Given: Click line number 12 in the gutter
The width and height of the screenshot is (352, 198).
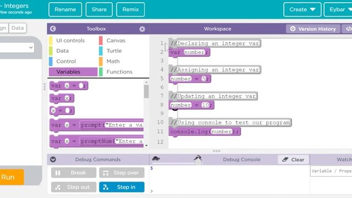Looking at the screenshot, I should pyautogui.click(x=160, y=142).
